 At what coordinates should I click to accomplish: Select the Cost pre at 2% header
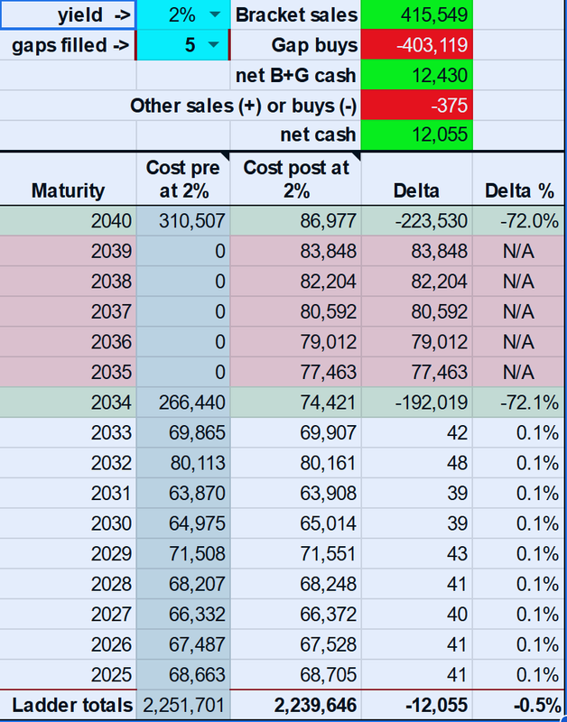183,179
